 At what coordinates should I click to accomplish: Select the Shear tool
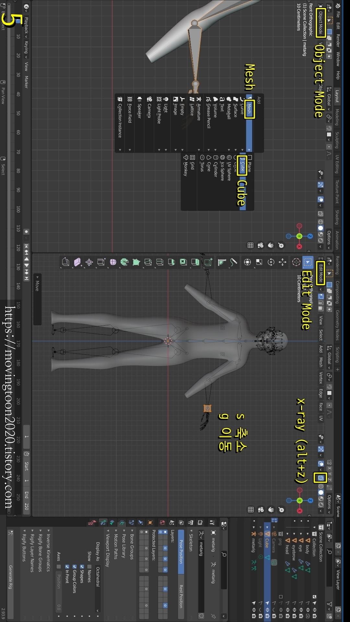[77, 262]
